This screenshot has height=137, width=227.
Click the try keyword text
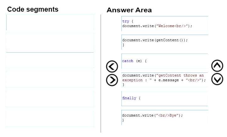[x=125, y=21]
